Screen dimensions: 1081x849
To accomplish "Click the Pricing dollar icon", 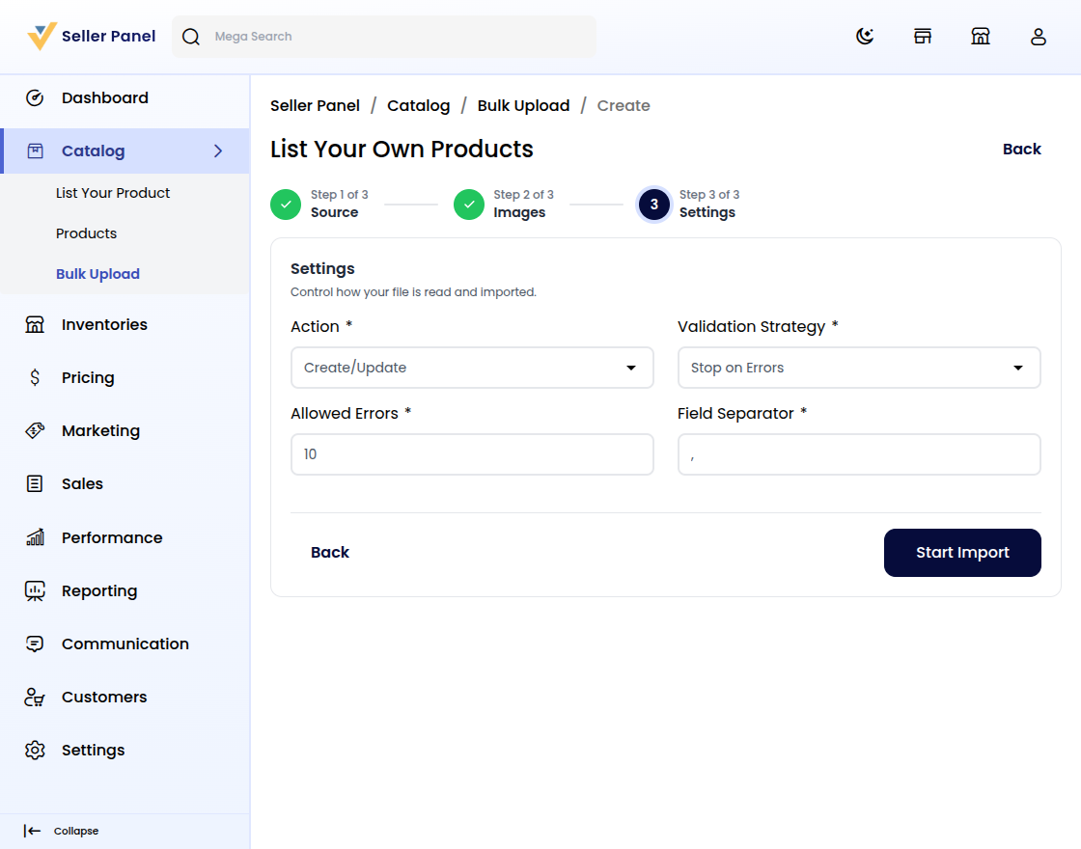I will 35,377.
